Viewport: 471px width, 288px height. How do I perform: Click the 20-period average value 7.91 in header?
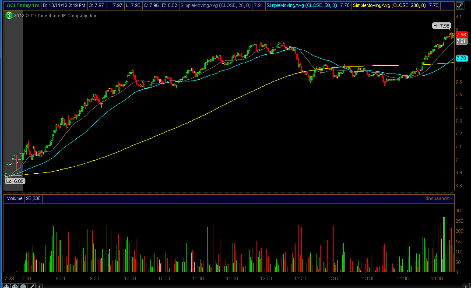(258, 5)
